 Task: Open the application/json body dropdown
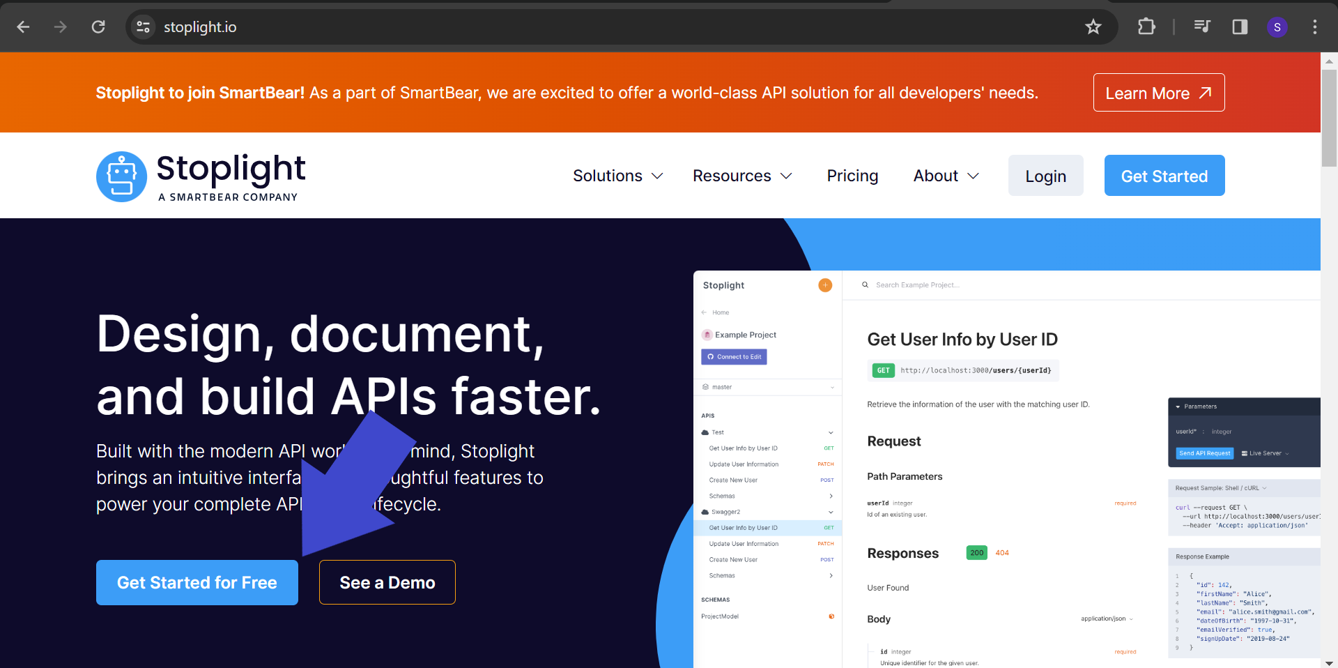click(x=1107, y=618)
